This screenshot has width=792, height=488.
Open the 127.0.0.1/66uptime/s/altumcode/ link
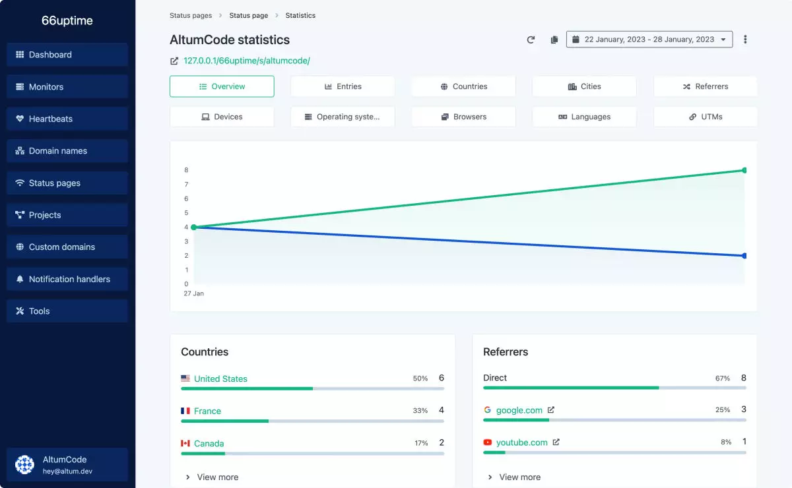pos(247,61)
